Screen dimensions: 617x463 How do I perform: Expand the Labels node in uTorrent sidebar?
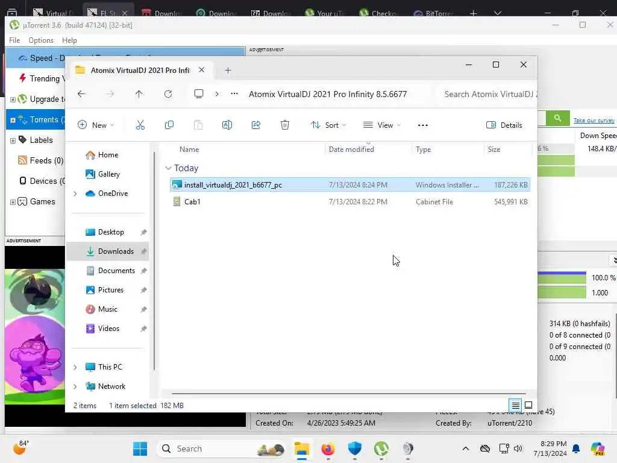coord(13,140)
